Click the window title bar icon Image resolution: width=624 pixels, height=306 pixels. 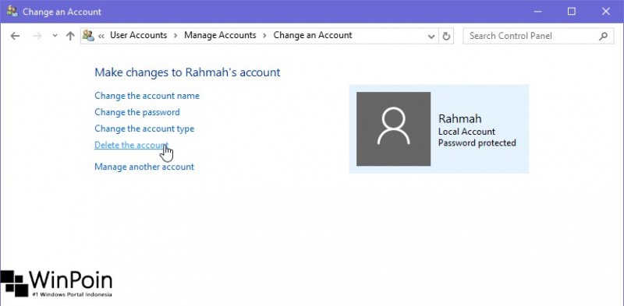point(12,11)
